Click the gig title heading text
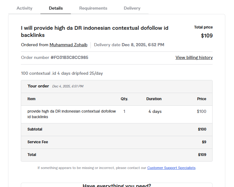Screen dimensions: 234x187 [x=94, y=31]
